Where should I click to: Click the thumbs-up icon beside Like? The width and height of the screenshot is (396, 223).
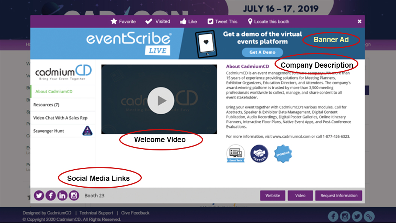click(183, 21)
